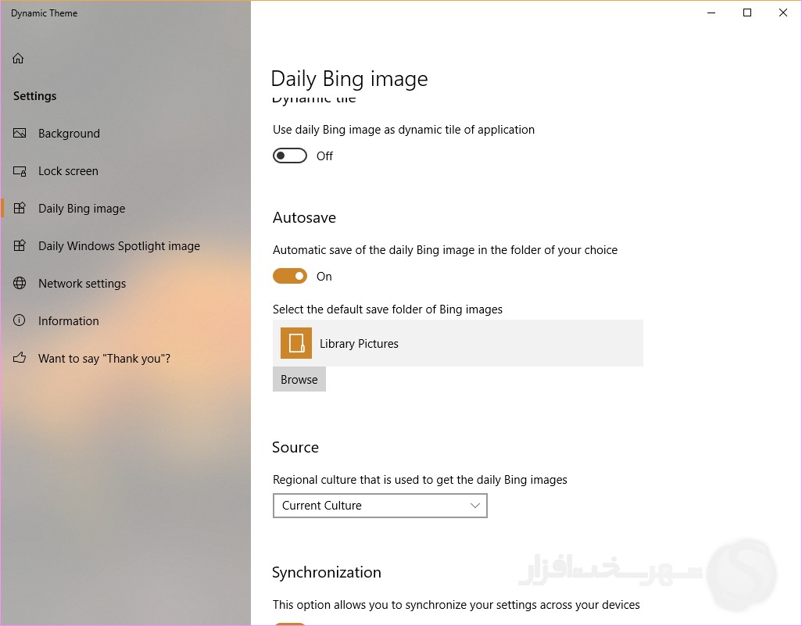Toggle the Synchronization switch at the bottom

pos(290,624)
